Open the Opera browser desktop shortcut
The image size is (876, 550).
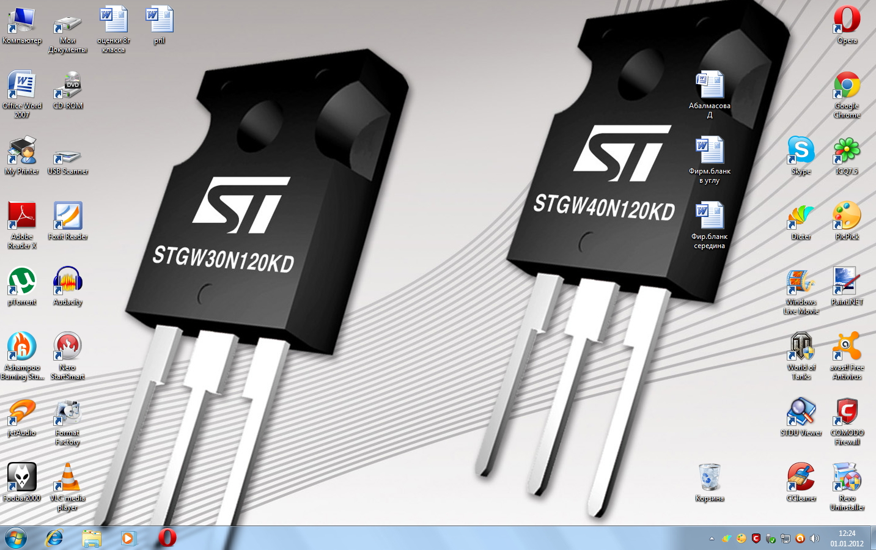pyautogui.click(x=847, y=20)
